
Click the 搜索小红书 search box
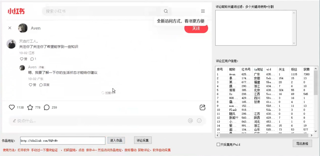pyautogui.click(x=102, y=11)
